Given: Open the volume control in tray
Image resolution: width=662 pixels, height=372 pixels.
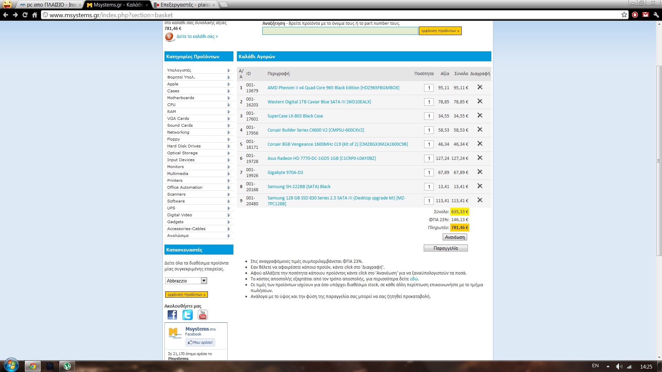Looking at the screenshot, I should pyautogui.click(x=619, y=366).
